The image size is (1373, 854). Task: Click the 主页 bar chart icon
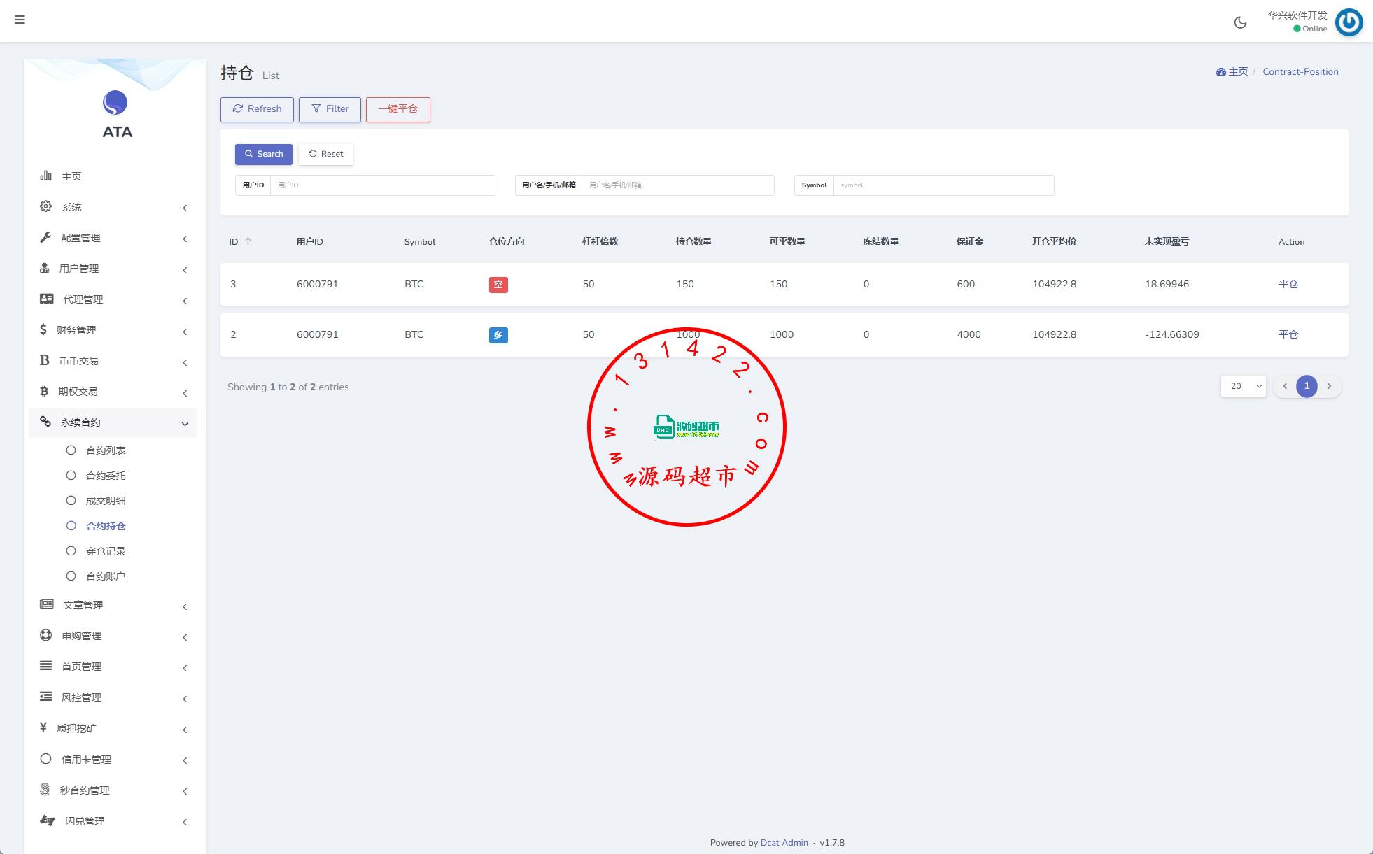click(x=46, y=176)
